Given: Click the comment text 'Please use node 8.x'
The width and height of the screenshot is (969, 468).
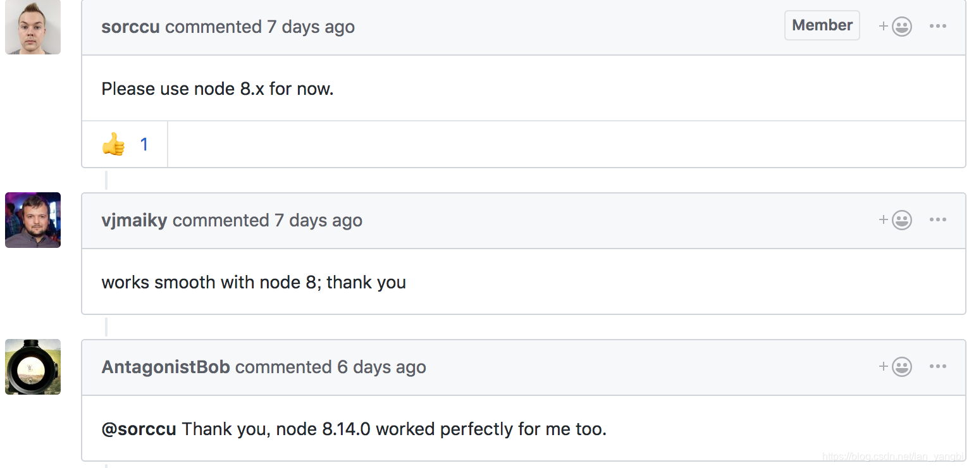Looking at the screenshot, I should [x=183, y=89].
